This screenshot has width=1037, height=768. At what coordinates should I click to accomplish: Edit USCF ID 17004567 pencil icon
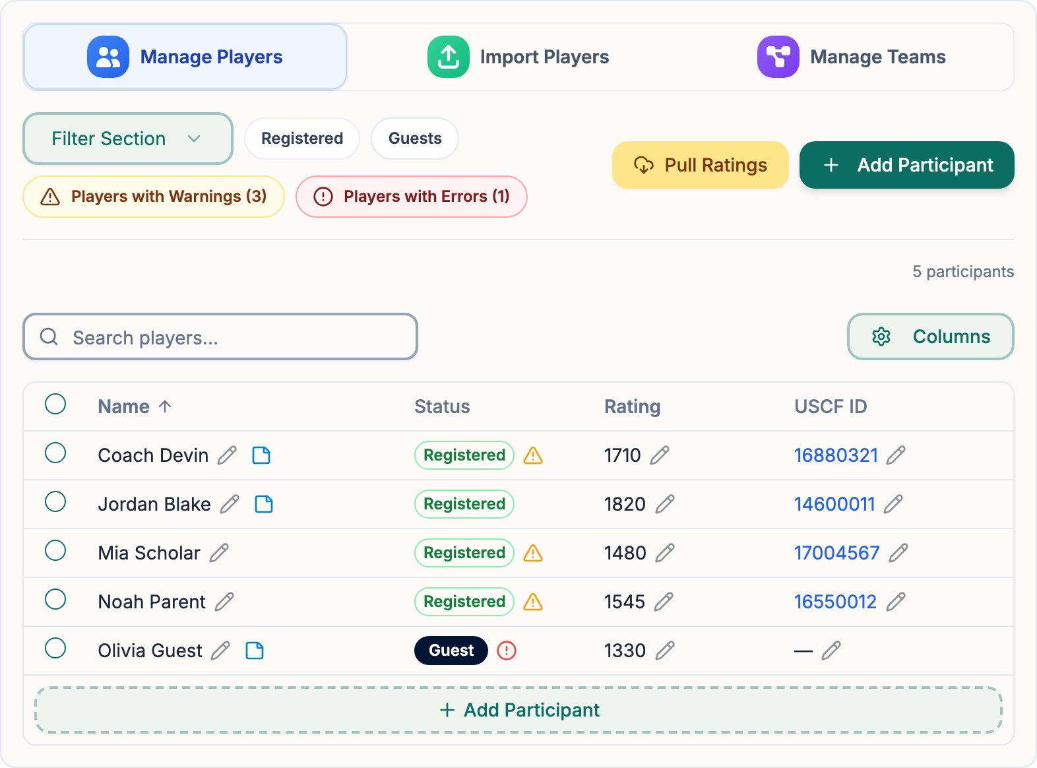coord(898,553)
